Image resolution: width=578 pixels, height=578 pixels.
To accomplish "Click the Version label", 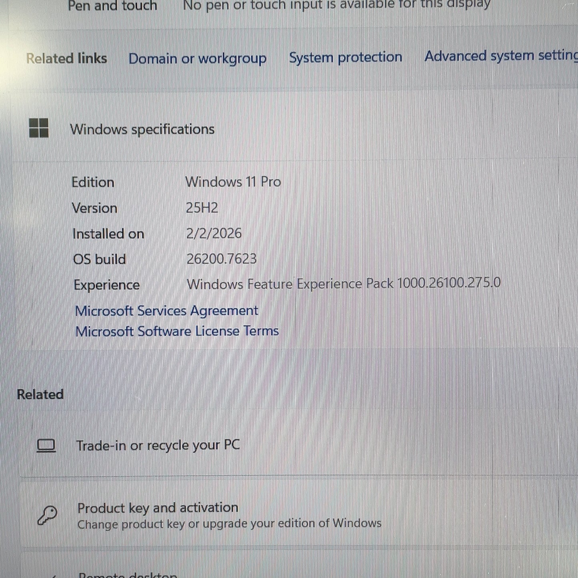I will coord(95,208).
